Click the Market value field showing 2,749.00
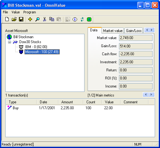160x148 pixels. click(x=136, y=38)
